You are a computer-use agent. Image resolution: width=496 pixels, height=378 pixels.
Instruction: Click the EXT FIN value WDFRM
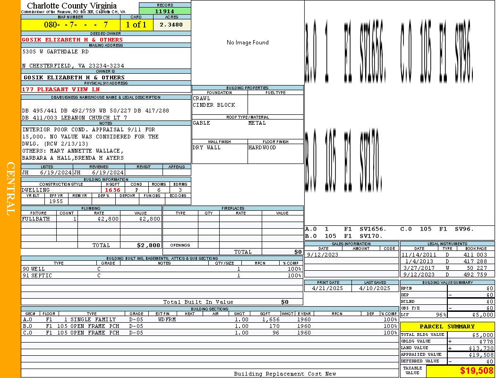167,320
